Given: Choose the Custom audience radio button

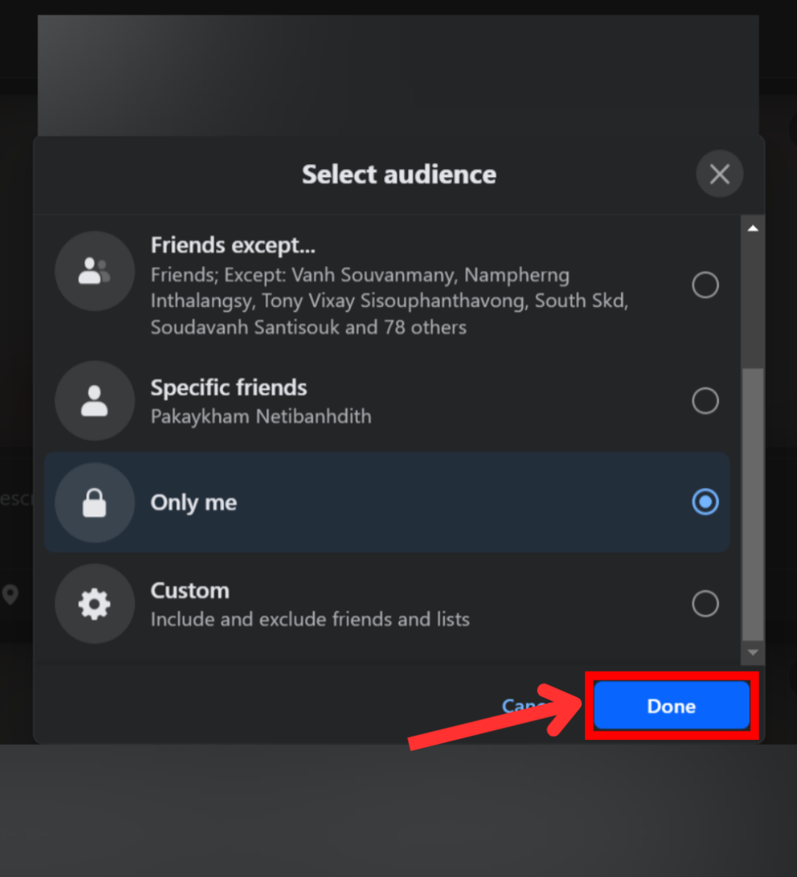Looking at the screenshot, I should click(704, 603).
